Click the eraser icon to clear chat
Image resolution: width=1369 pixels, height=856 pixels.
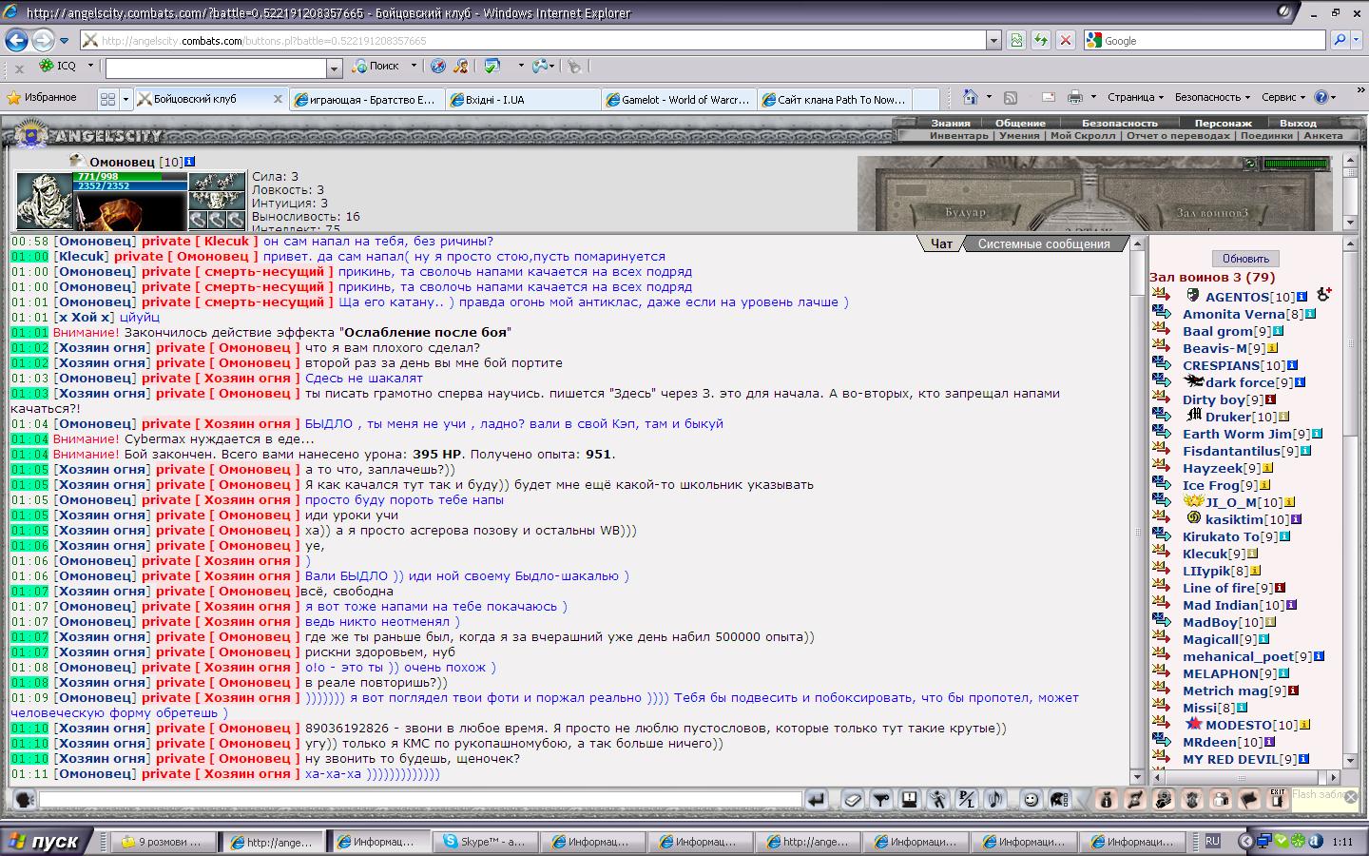pos(853,800)
